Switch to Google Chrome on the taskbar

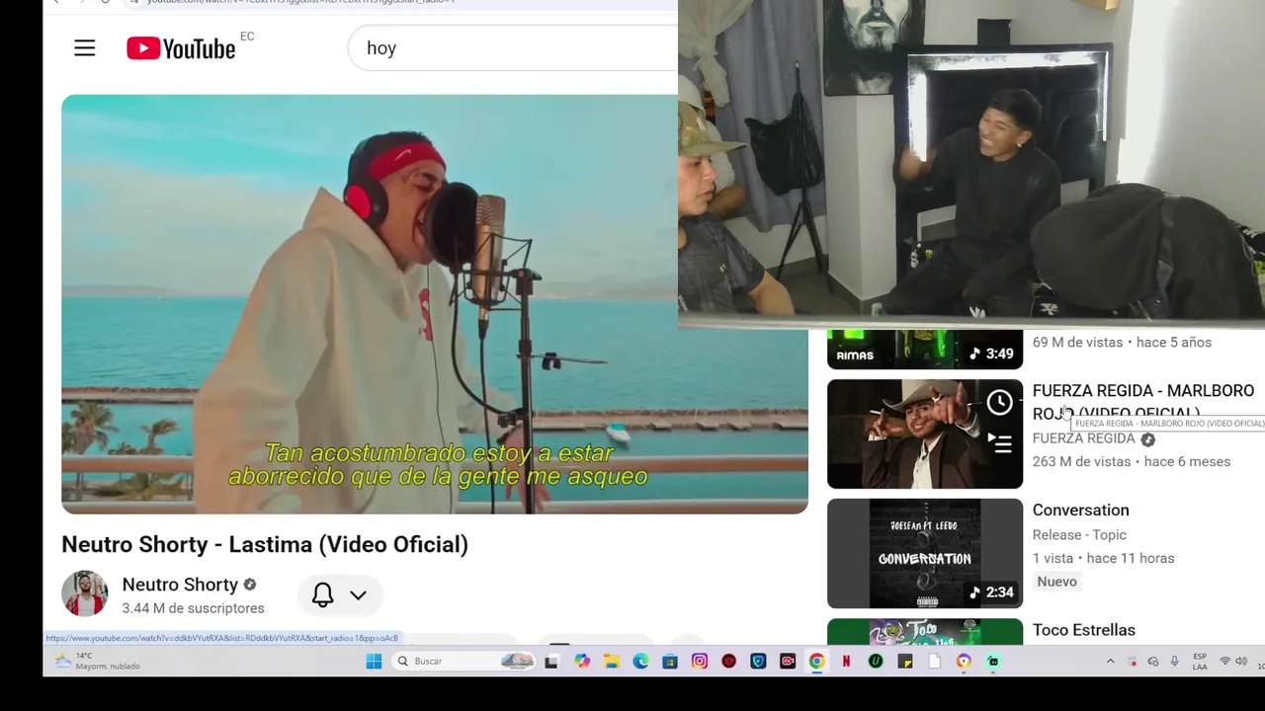coord(816,662)
